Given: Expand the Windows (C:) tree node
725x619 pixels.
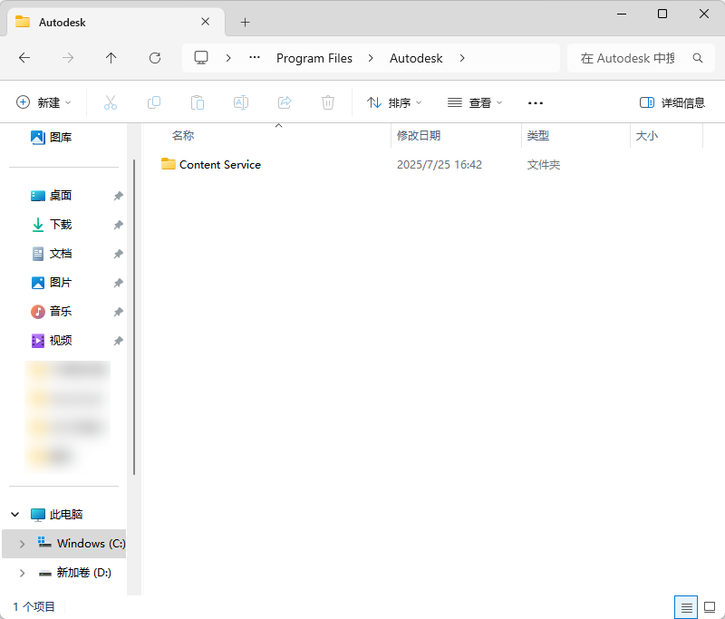Looking at the screenshot, I should pos(22,544).
